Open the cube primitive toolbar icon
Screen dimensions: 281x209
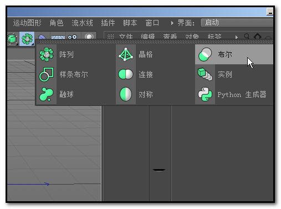[x=12, y=39]
